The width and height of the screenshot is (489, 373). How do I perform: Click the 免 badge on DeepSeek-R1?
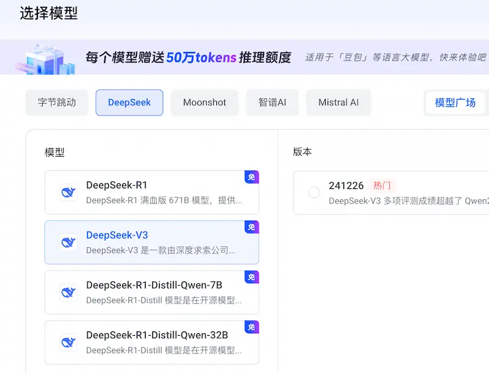coord(251,177)
